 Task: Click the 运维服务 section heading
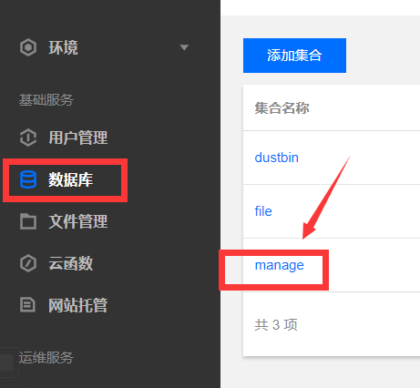(46, 358)
